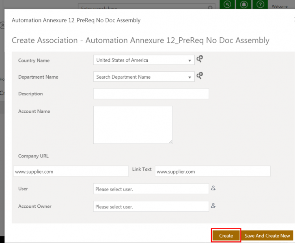The height and width of the screenshot is (243, 295).
Task: Open the notifications bell icon
Action: 243,4
